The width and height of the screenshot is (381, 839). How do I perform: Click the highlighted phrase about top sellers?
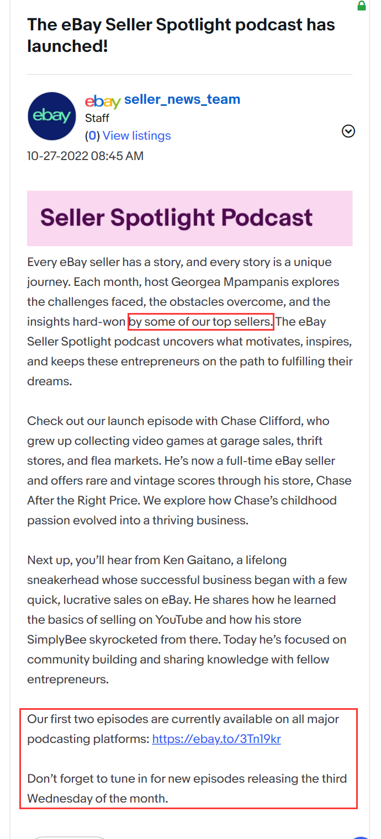201,321
